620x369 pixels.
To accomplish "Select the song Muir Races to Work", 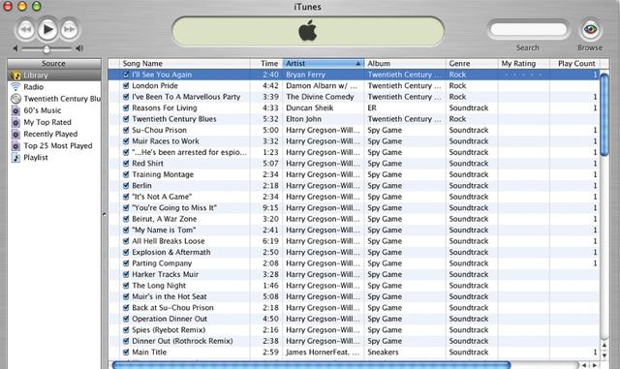I will coord(166,140).
